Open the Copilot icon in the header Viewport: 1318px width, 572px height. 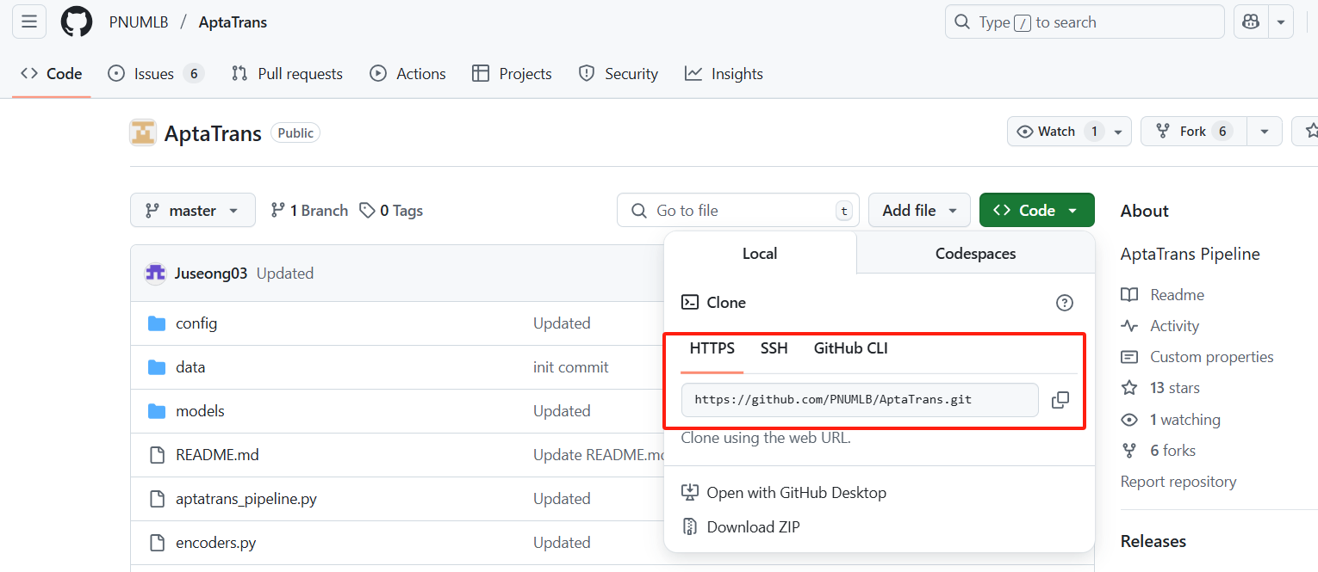[x=1251, y=22]
